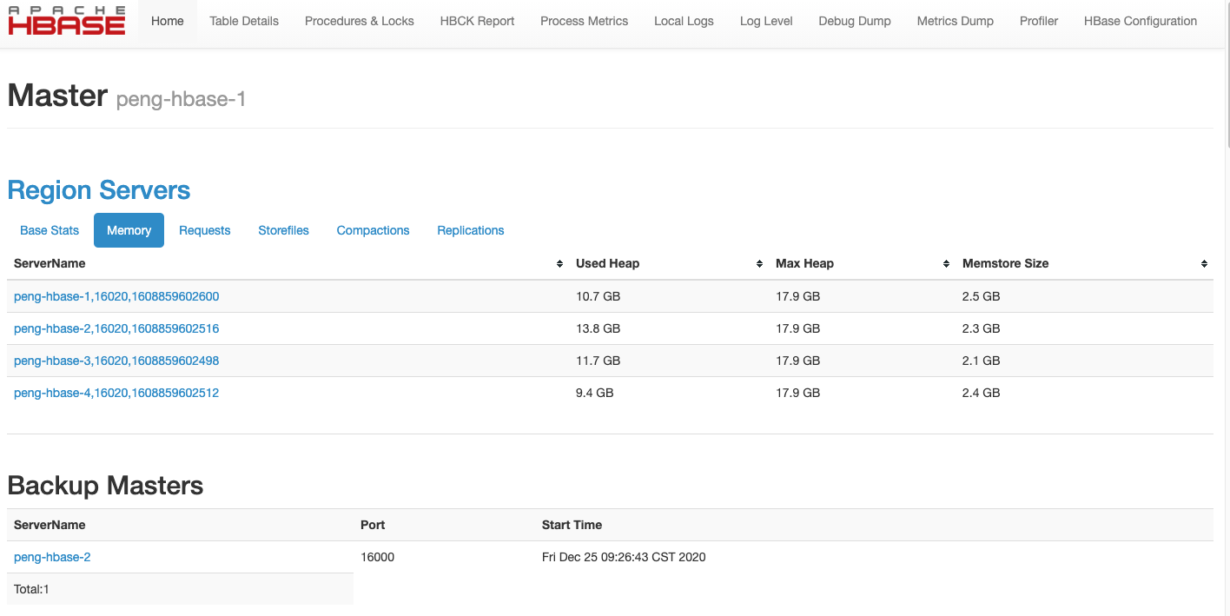Click the Memstore Size column header
The height and width of the screenshot is (616, 1230).
[x=1005, y=263]
